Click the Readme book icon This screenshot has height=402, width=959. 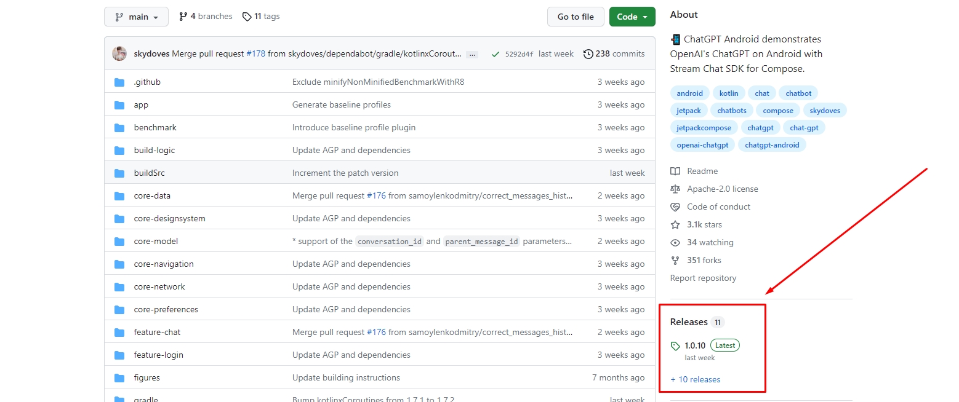coord(675,171)
